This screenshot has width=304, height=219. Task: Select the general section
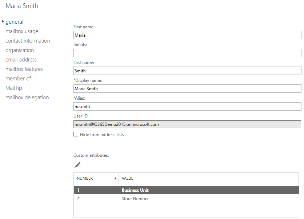tap(15, 22)
